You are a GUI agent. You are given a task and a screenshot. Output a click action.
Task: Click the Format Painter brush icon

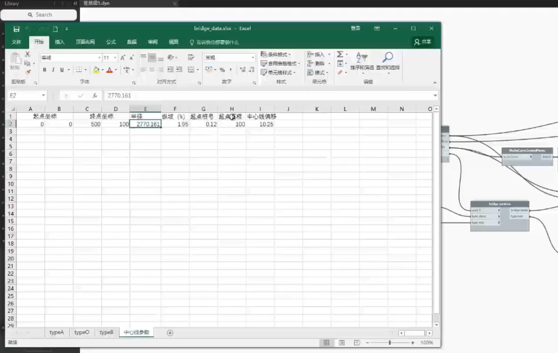(28, 72)
